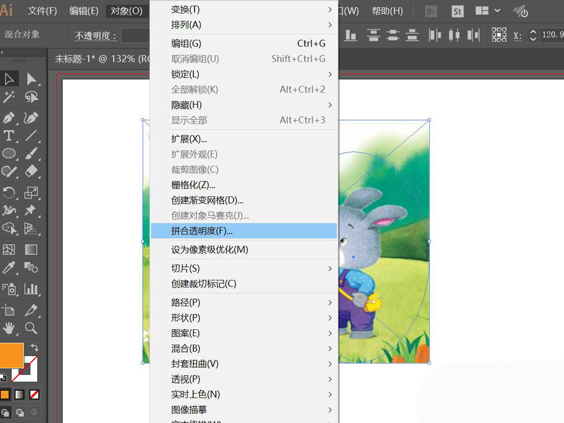Expand the 排列(A) submenu
This screenshot has height=423, width=564.
tap(244, 25)
